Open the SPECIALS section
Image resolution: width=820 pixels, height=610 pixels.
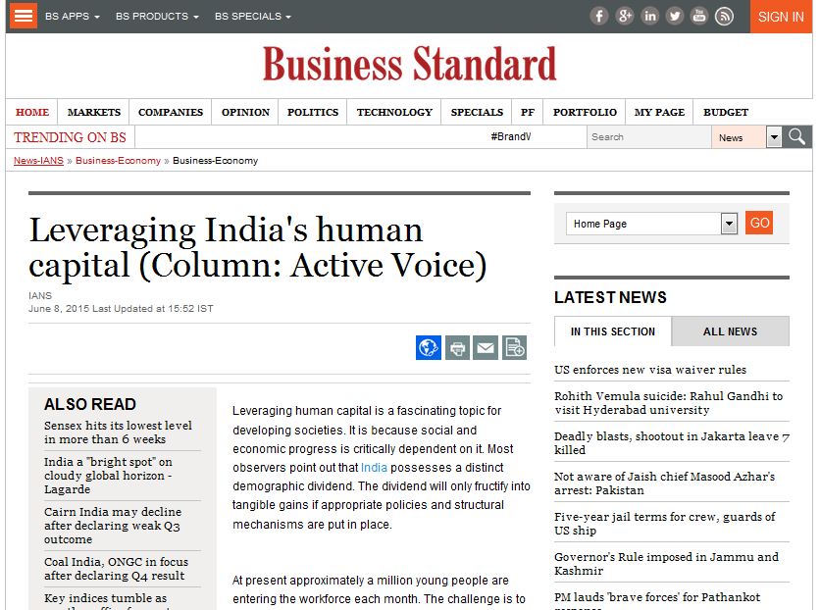[x=477, y=113]
